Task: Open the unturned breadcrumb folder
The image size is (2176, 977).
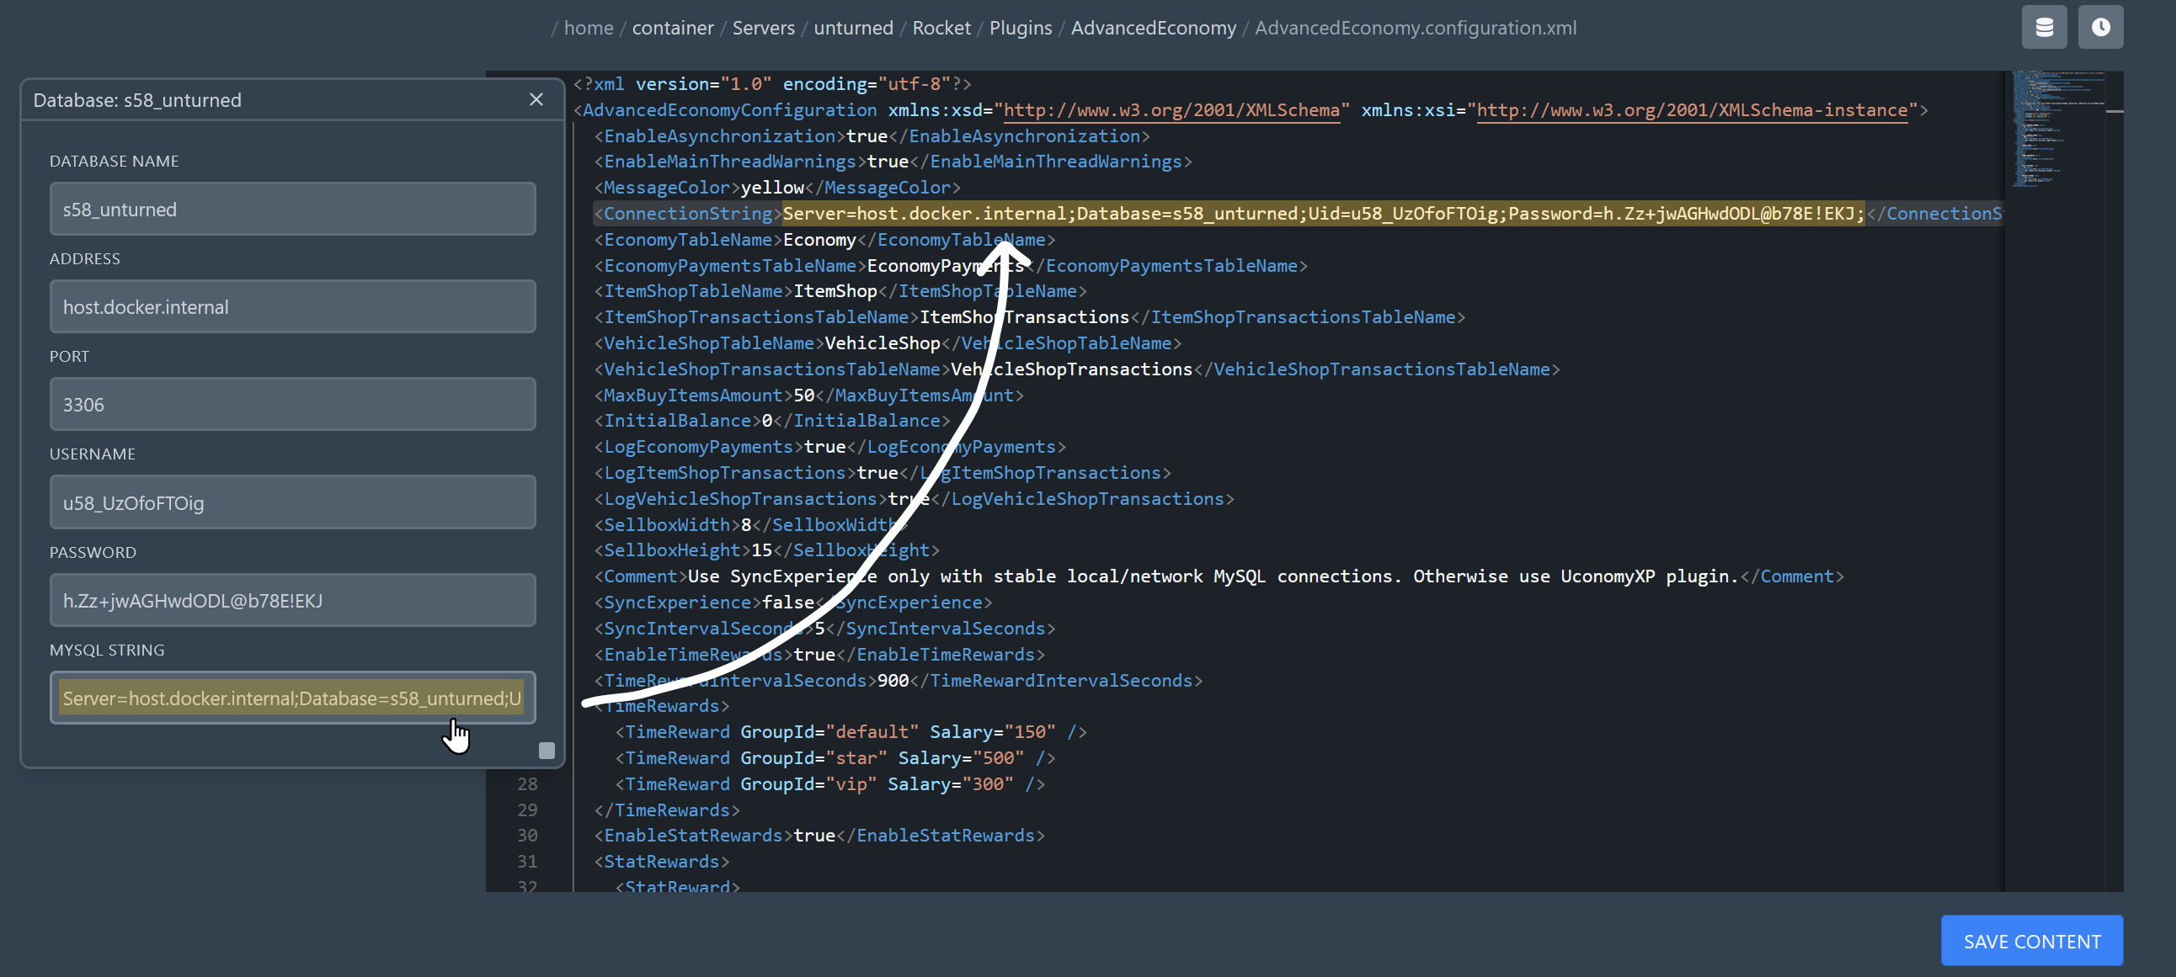Action: pos(852,28)
